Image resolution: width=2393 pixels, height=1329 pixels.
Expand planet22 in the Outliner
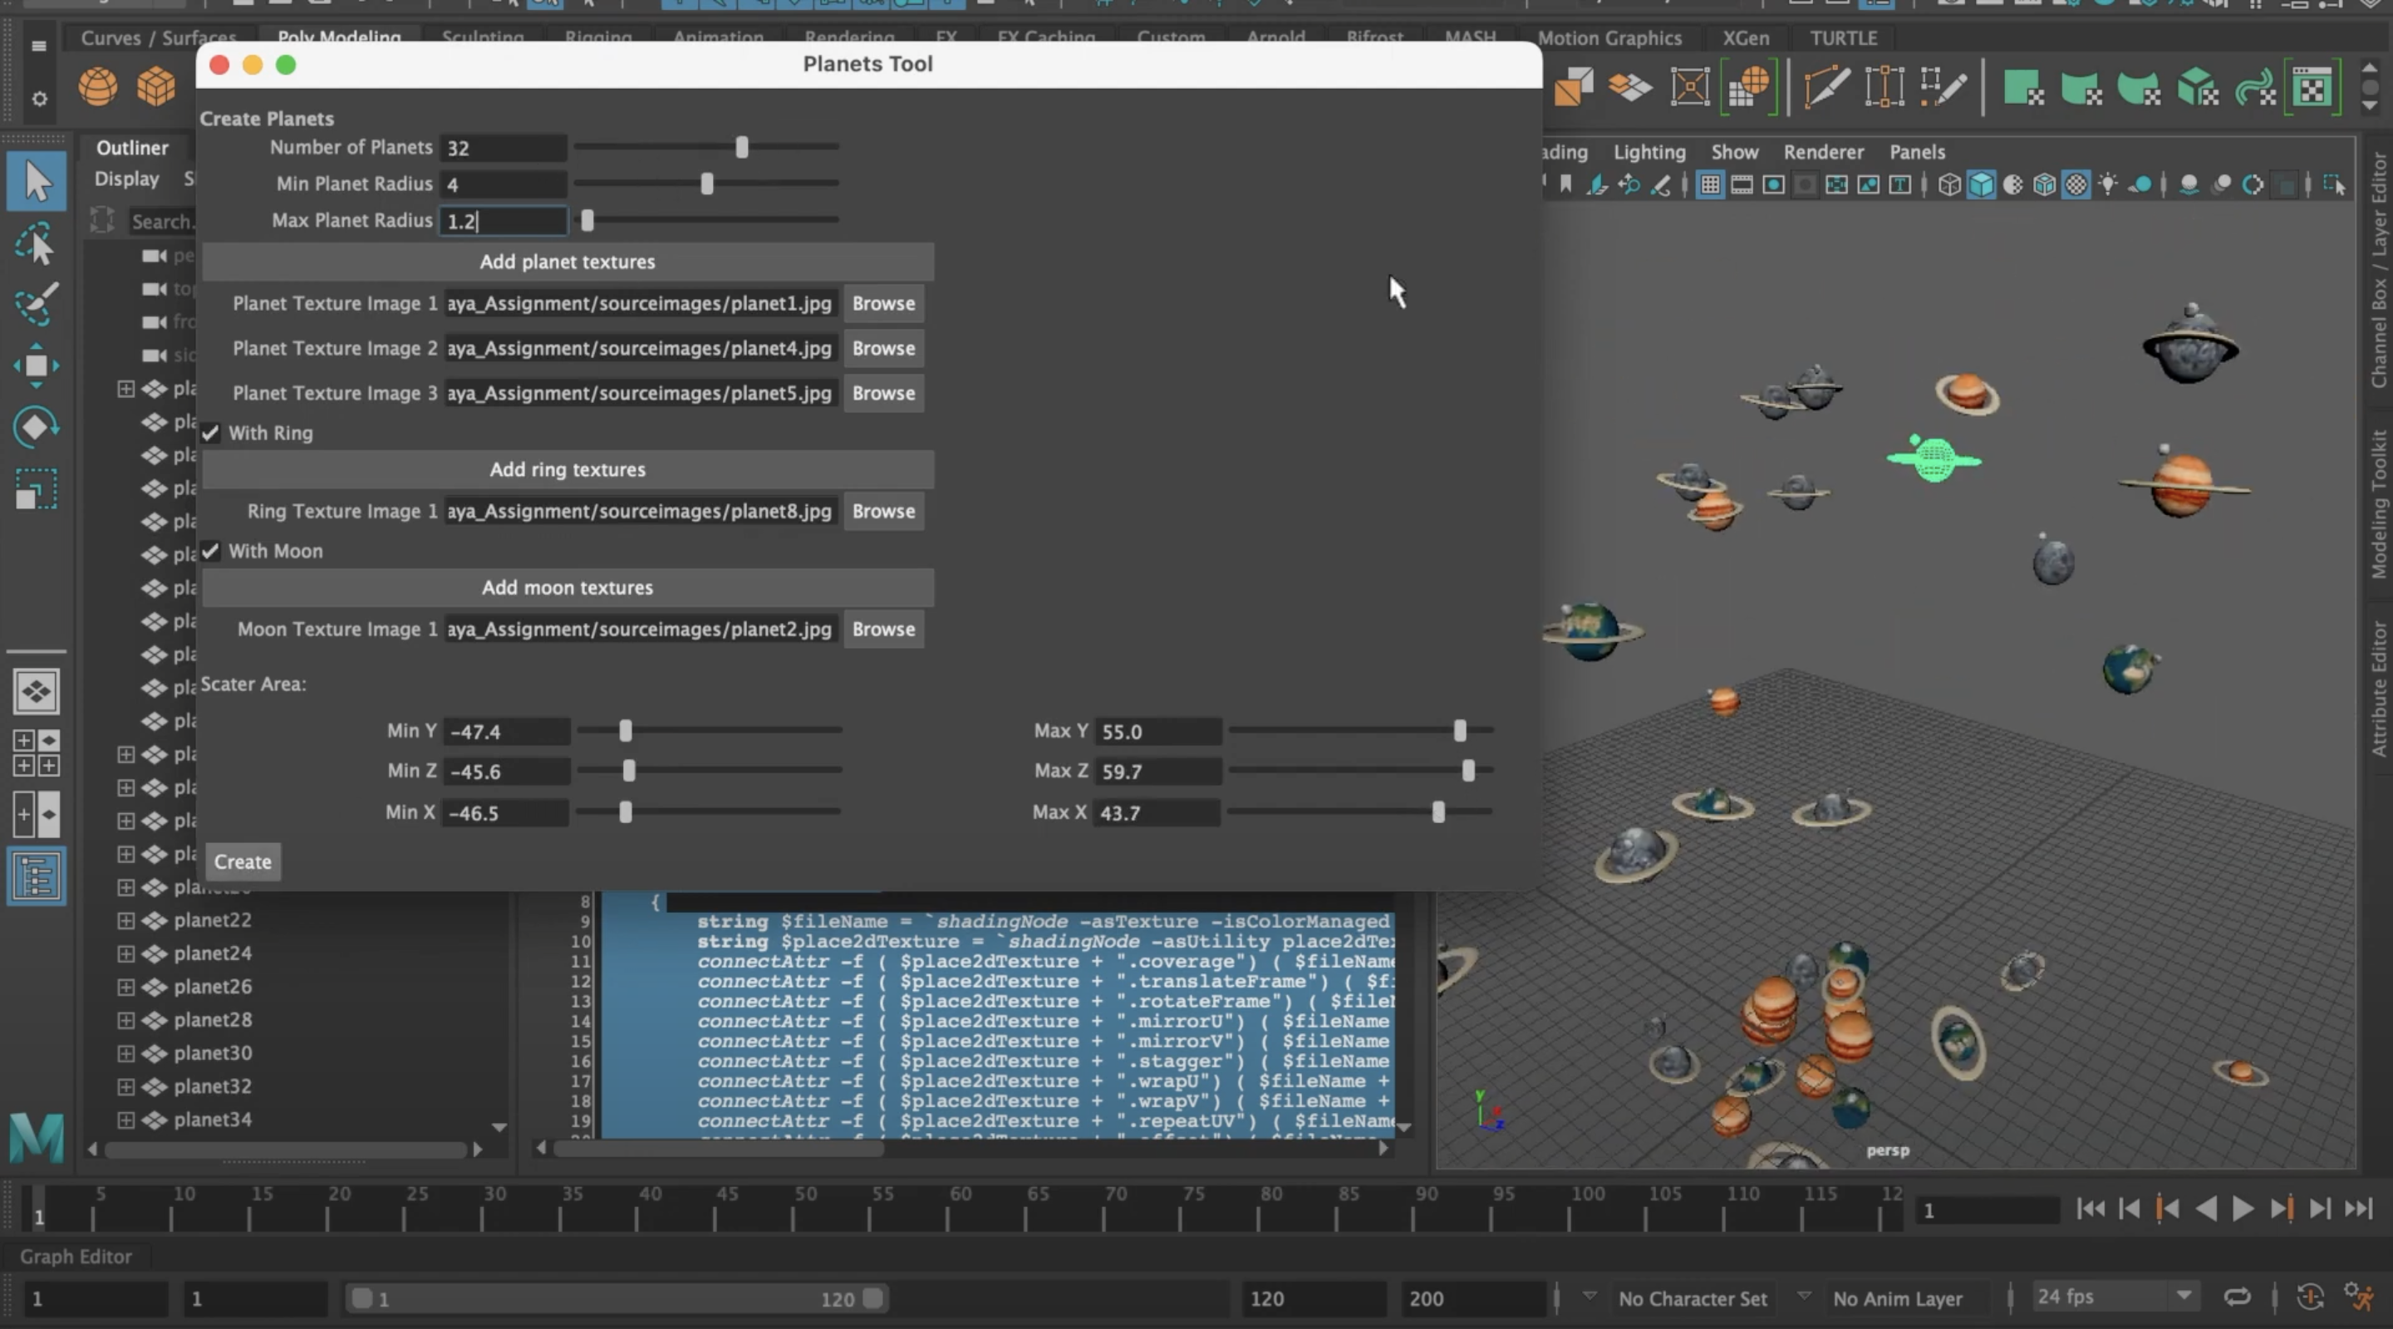pyautogui.click(x=127, y=920)
